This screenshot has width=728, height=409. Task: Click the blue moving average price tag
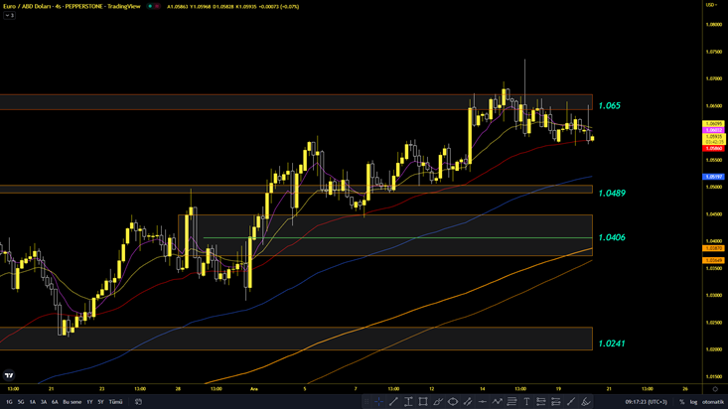pyautogui.click(x=714, y=177)
